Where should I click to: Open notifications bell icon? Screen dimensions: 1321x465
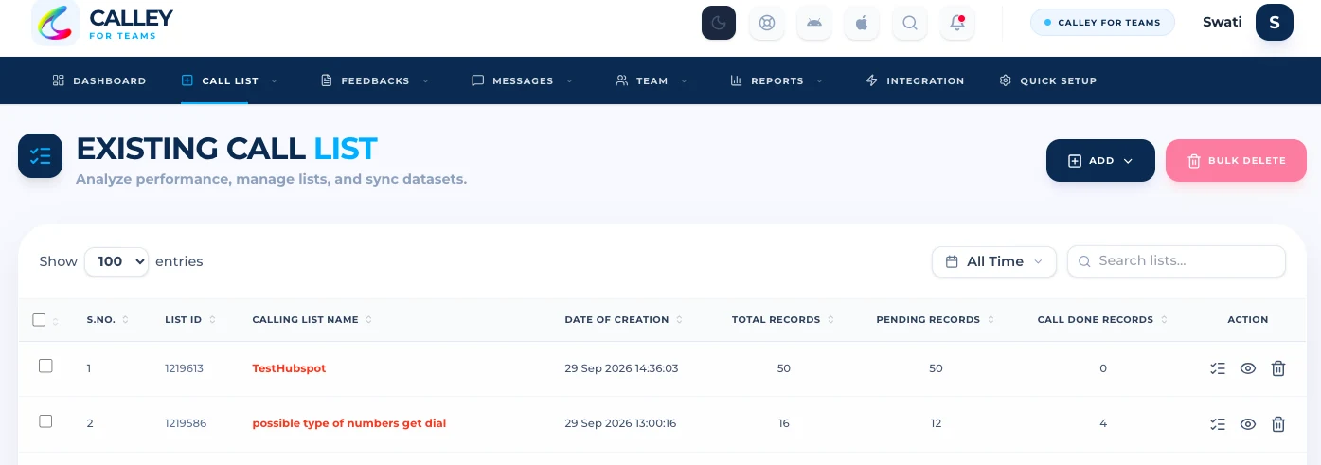tap(957, 23)
